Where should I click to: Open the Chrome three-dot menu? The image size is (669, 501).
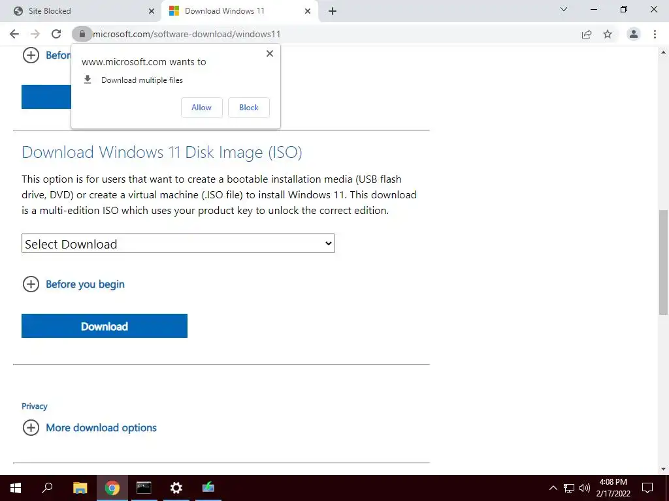[x=655, y=34]
